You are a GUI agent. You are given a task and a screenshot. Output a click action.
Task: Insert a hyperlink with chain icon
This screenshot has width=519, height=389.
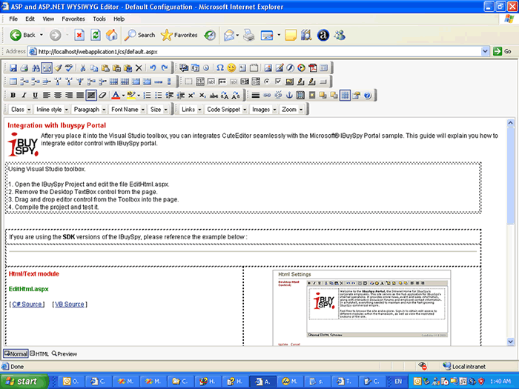point(267,96)
